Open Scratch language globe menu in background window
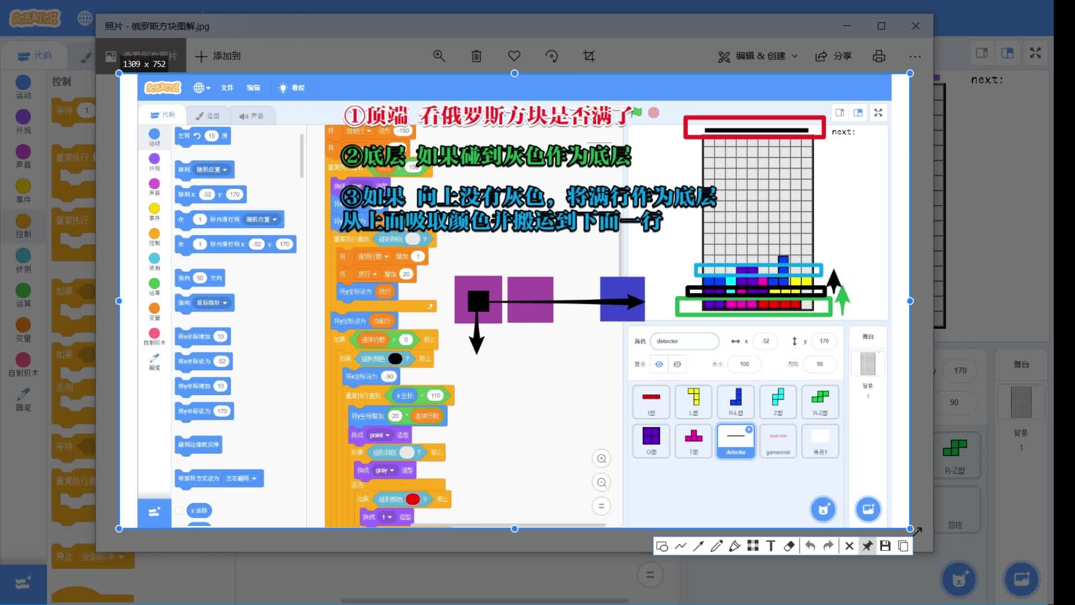This screenshot has height=605, width=1075. tap(85, 18)
